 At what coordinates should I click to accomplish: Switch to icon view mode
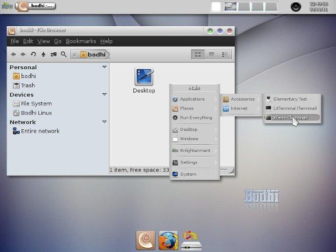coord(198,55)
